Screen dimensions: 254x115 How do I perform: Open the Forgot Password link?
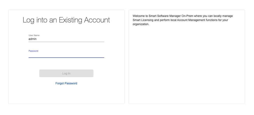(66, 83)
